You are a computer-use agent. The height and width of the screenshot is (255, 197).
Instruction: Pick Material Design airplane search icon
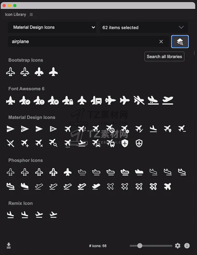click(x=53, y=143)
